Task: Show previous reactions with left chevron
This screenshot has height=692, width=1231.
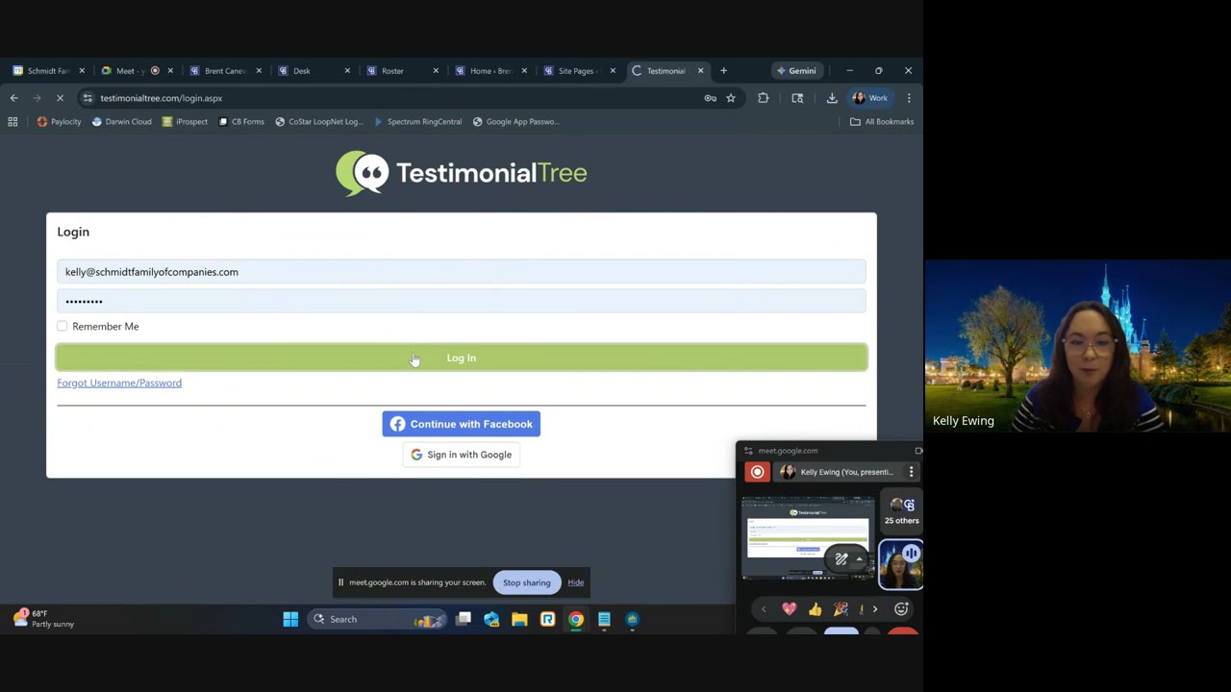Action: pos(764,609)
